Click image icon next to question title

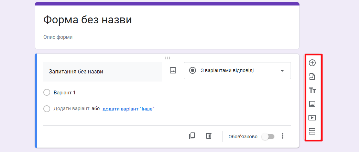tap(173, 70)
